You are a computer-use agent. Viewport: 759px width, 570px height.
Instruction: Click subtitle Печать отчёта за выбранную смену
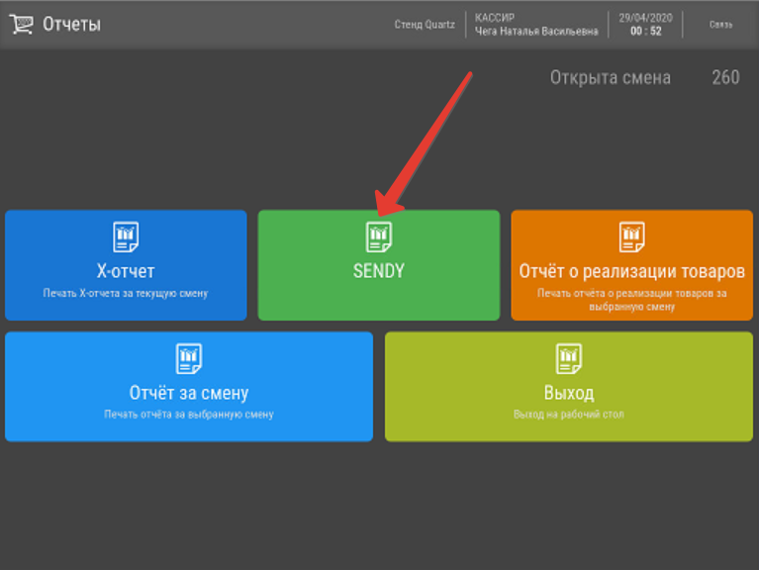point(189,415)
